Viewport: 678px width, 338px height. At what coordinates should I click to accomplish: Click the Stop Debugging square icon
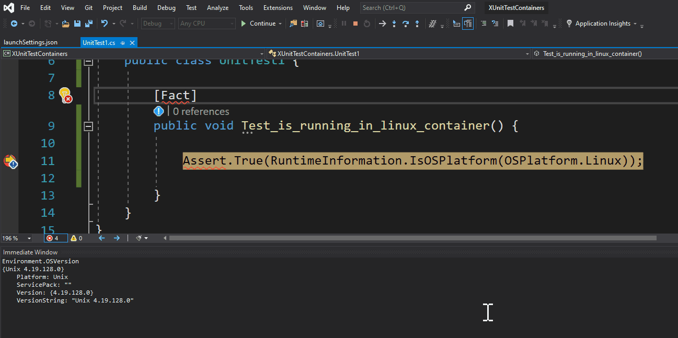tap(355, 24)
